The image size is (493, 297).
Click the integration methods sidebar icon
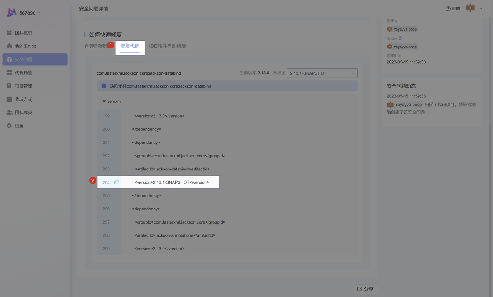(9, 99)
